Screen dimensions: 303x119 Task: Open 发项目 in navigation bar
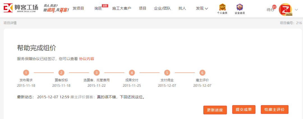pos(78,8)
